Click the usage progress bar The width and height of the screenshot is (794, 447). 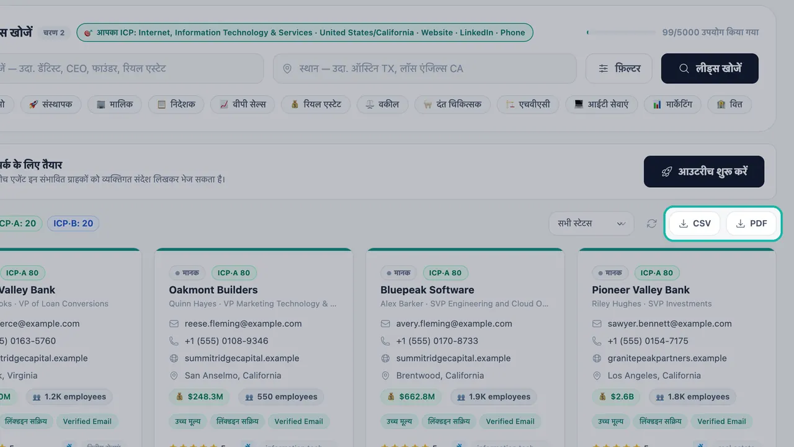point(621,32)
